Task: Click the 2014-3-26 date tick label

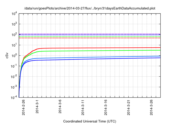Action: pos(151,107)
